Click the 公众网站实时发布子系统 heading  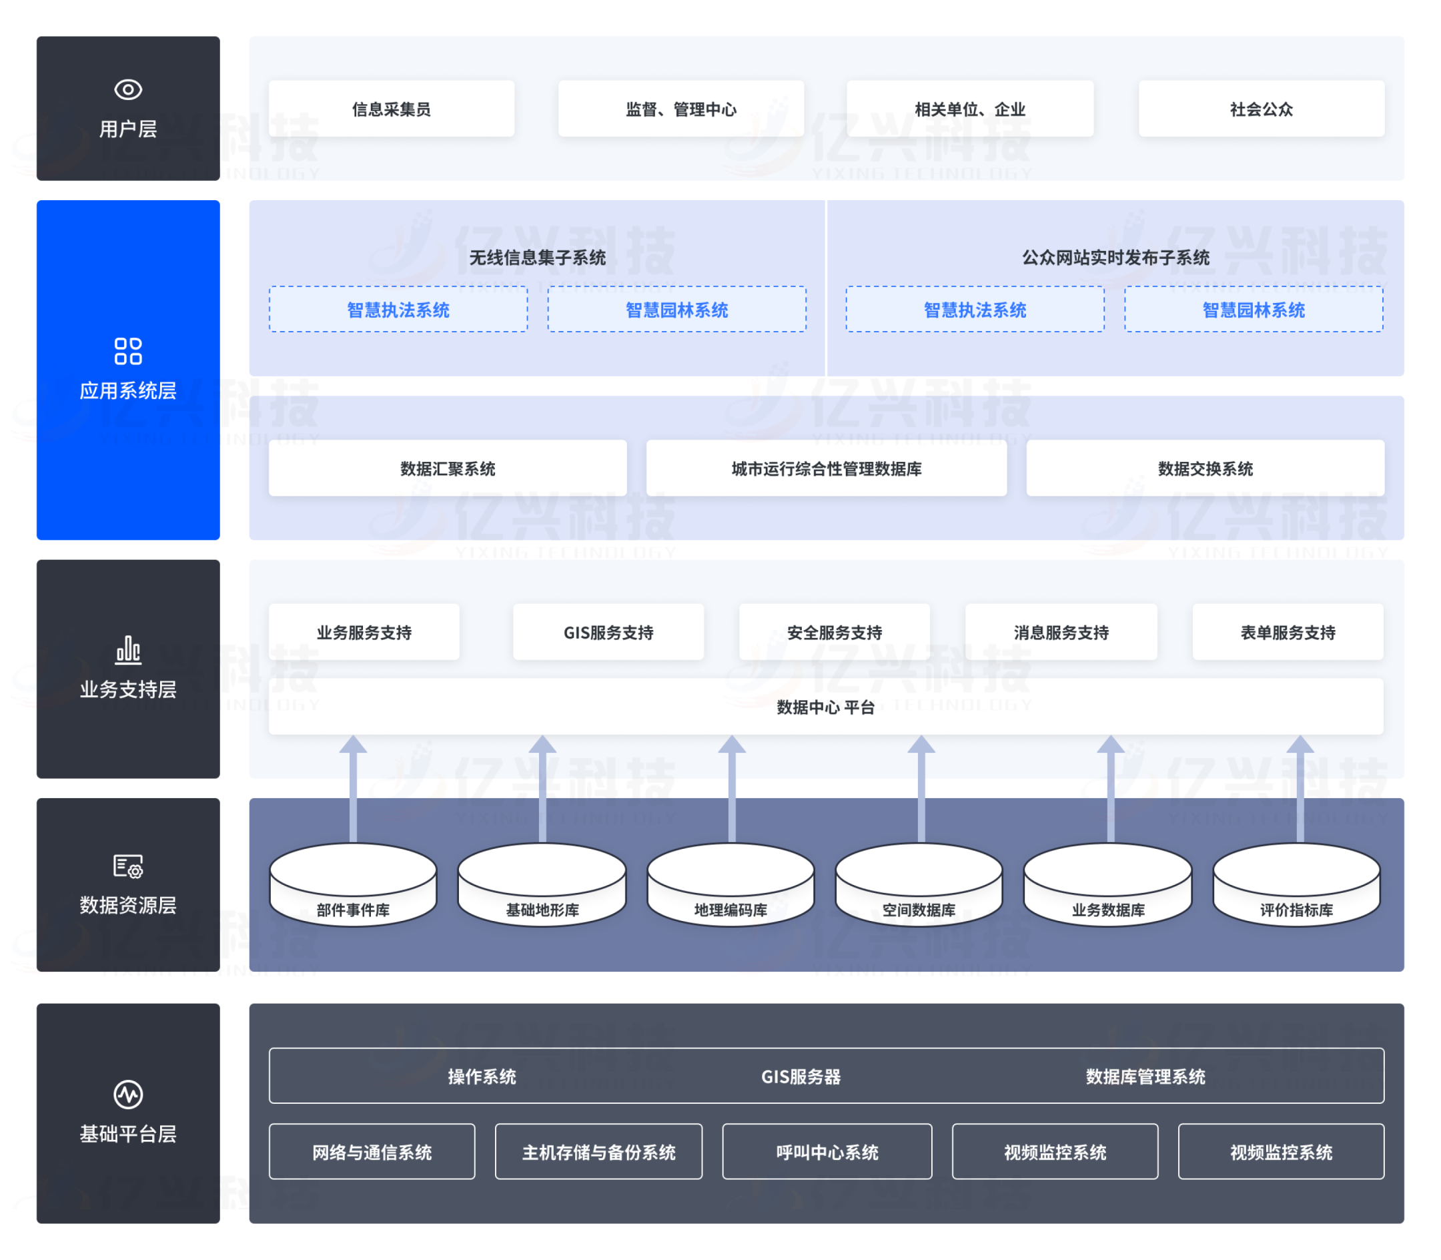point(1115,258)
